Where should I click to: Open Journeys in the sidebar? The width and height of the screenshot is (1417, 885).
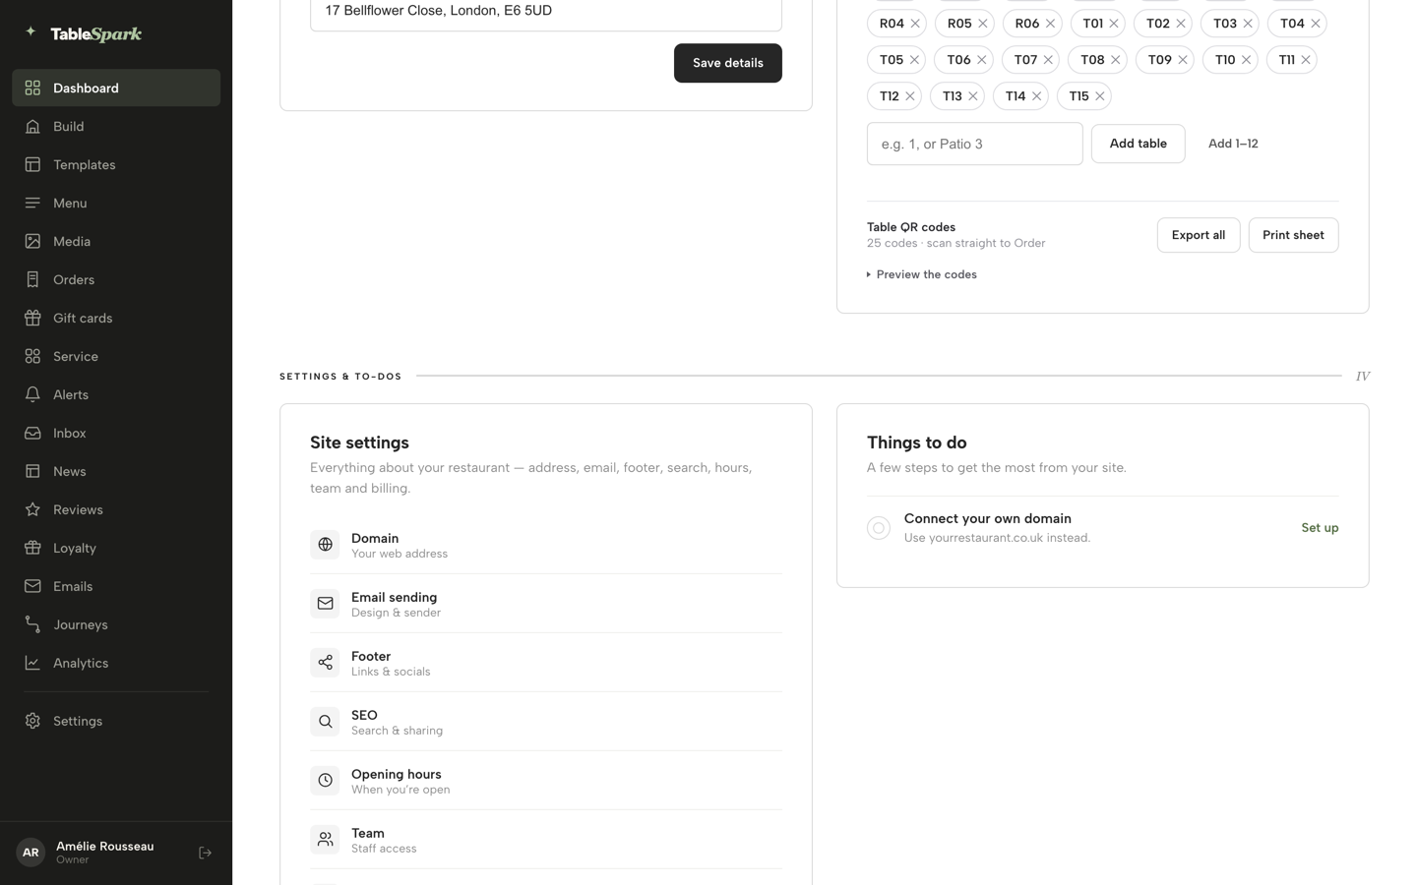tap(116, 624)
